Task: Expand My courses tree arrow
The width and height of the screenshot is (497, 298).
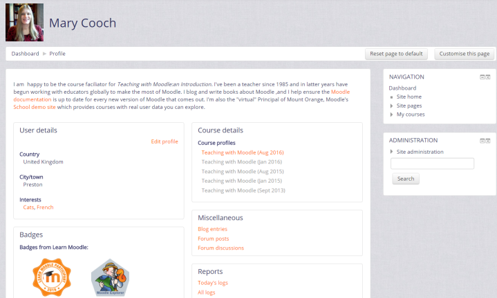Action: (391, 115)
